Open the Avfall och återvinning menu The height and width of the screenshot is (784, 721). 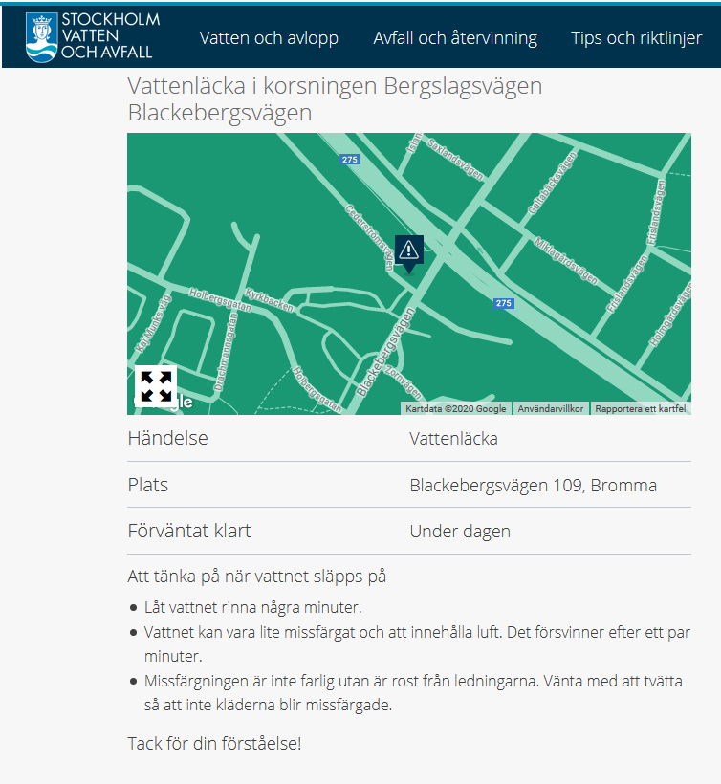(x=455, y=38)
